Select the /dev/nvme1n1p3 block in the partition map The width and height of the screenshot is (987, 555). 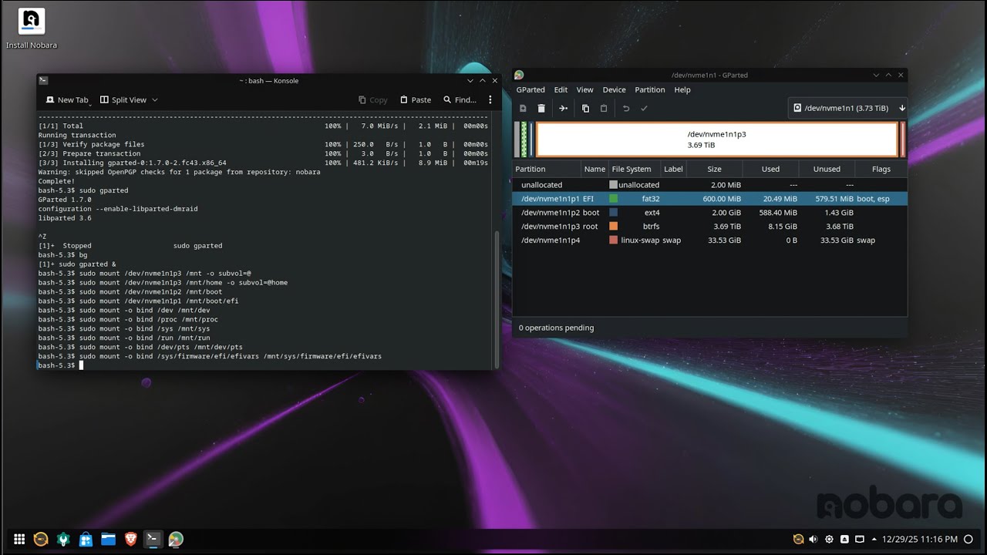tap(717, 140)
